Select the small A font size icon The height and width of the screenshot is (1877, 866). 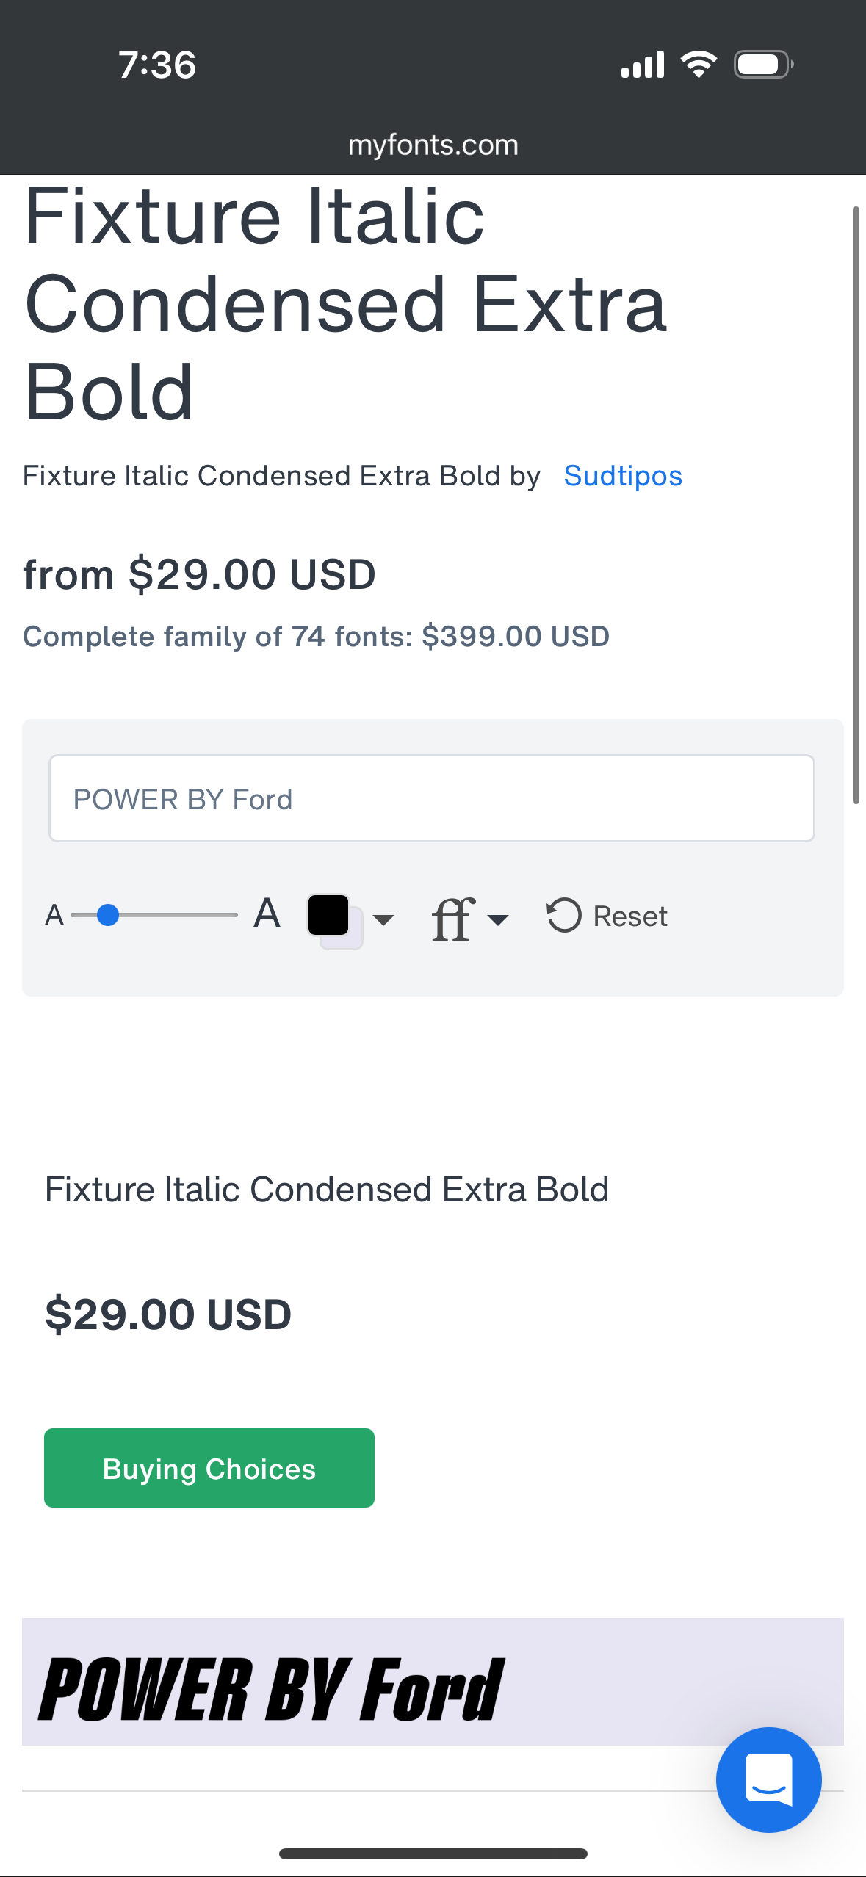[54, 916]
